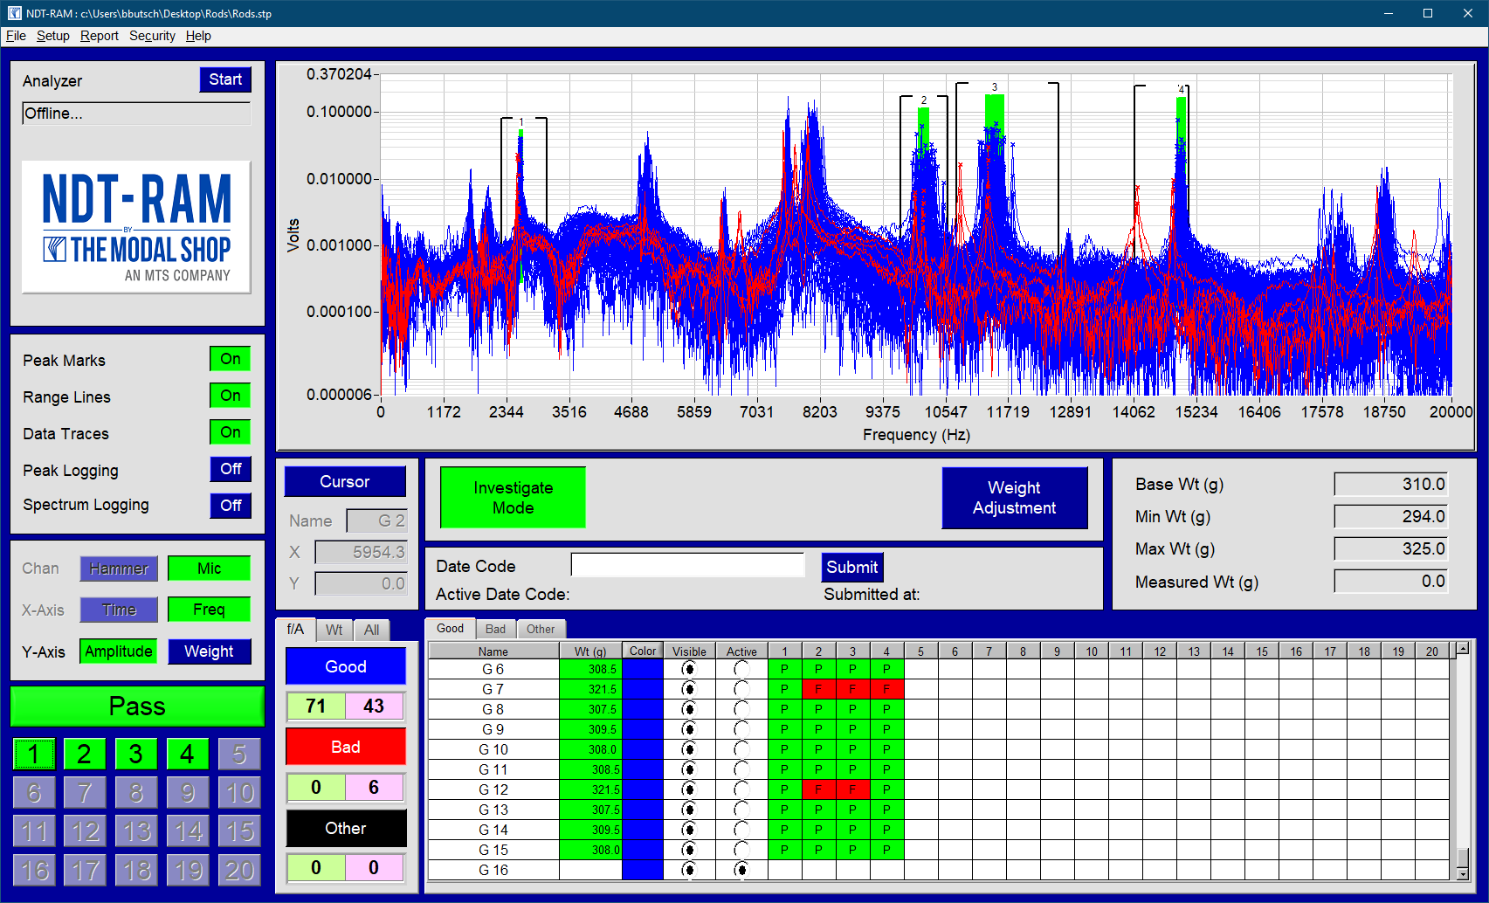This screenshot has width=1489, height=903.
Task: Click the table scrollbar down arrow
Action: pos(1463,874)
